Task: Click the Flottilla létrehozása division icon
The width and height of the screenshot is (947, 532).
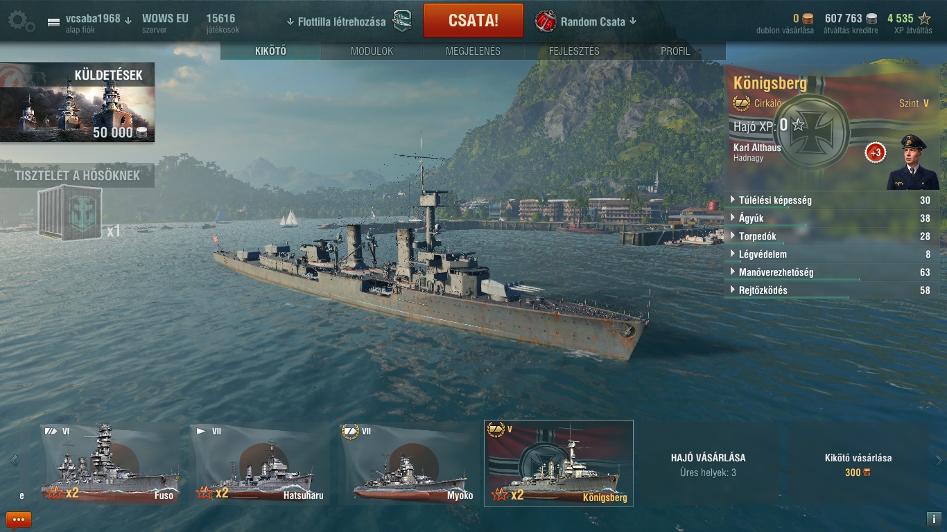Action: (402, 21)
